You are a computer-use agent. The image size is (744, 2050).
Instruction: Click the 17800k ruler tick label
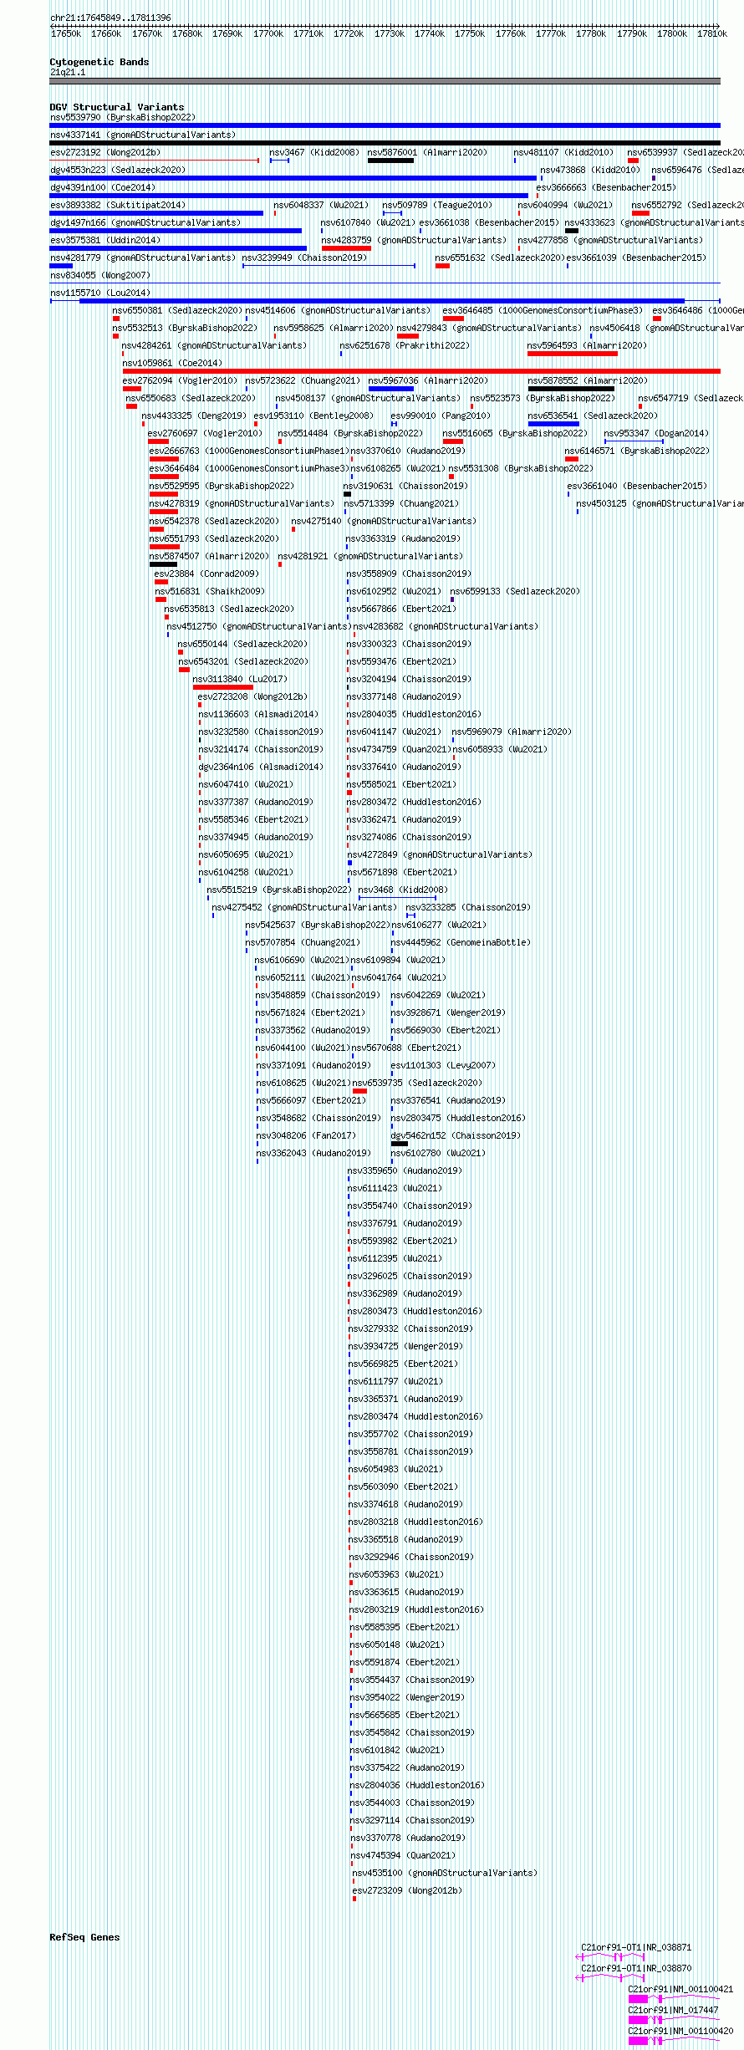point(672,34)
